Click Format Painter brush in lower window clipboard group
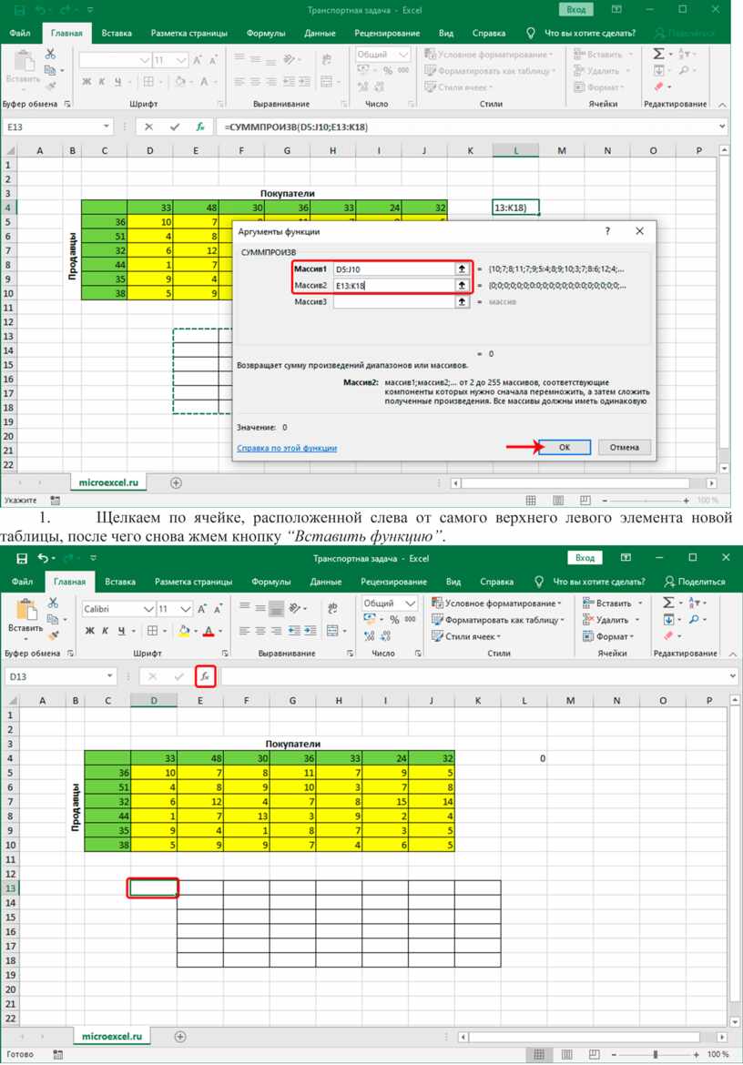The width and height of the screenshot is (743, 1065). click(53, 635)
